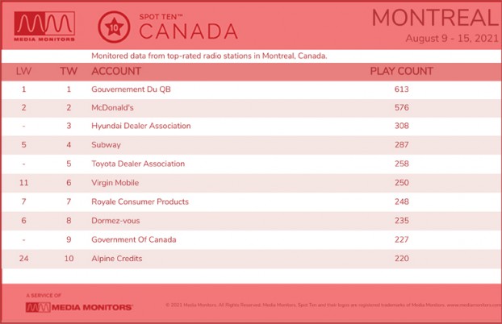Click the PLAY COUNT column header

coord(401,71)
